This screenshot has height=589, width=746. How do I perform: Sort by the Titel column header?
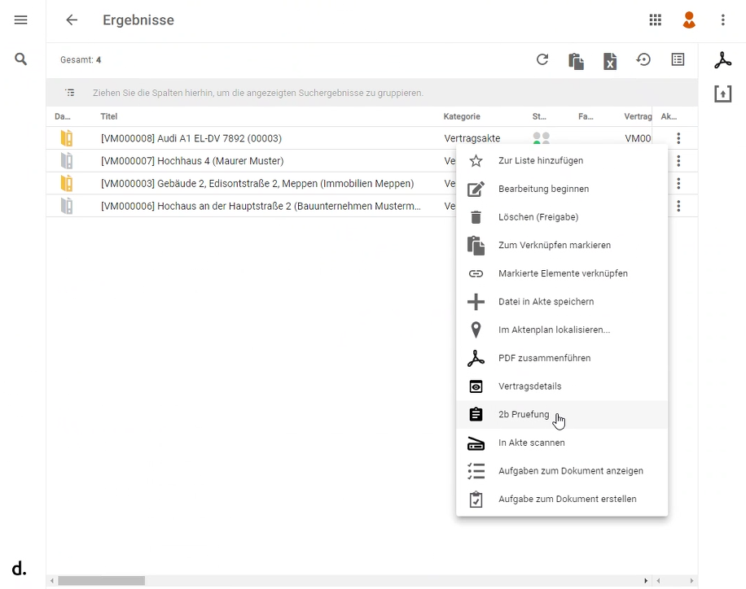(x=109, y=117)
